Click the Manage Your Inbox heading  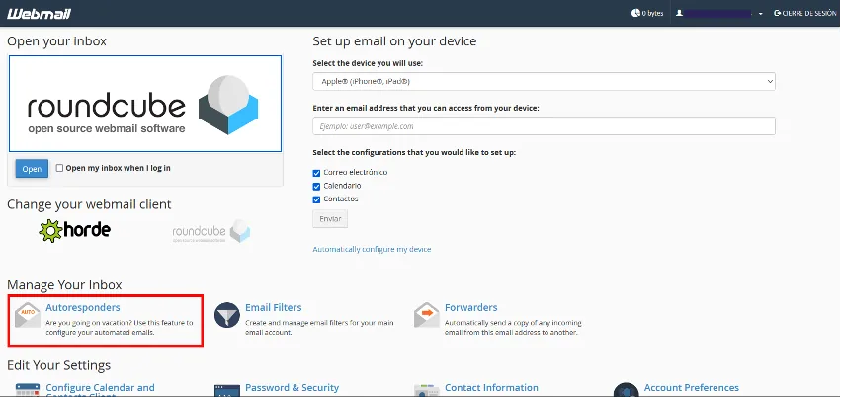coord(64,284)
